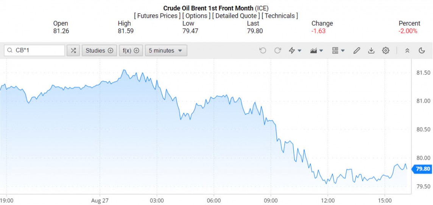433x205 pixels.
Task: Click the 79.80 current price label
Action: [422, 169]
